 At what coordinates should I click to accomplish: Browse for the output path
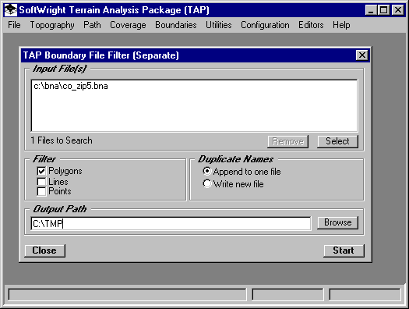coord(337,223)
